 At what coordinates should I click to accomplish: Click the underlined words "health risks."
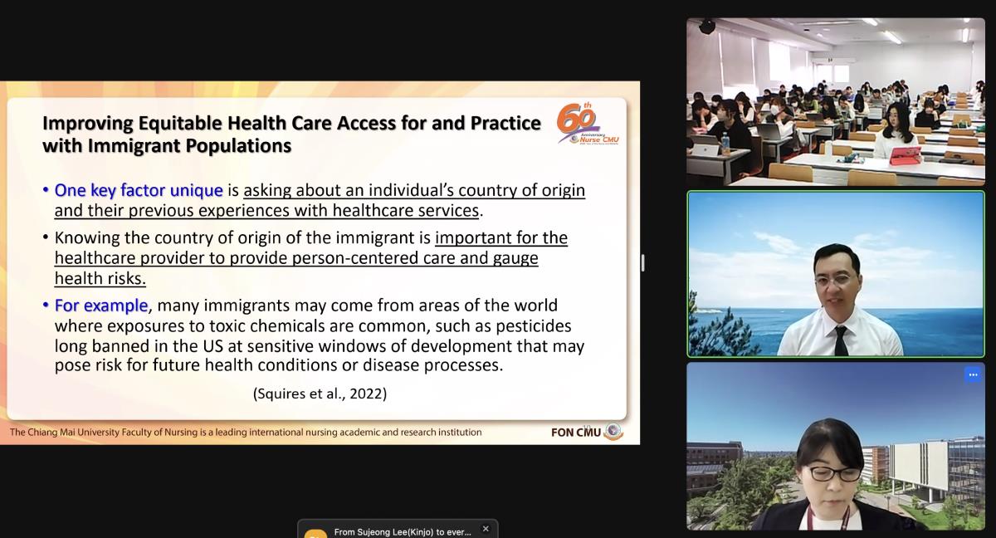point(100,278)
